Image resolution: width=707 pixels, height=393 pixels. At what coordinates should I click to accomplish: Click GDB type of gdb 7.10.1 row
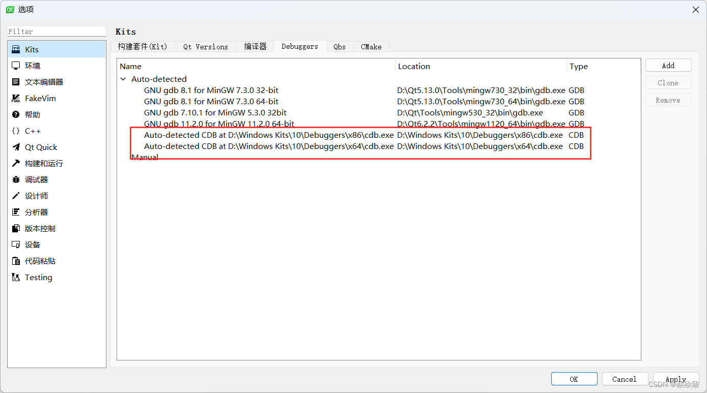[576, 112]
